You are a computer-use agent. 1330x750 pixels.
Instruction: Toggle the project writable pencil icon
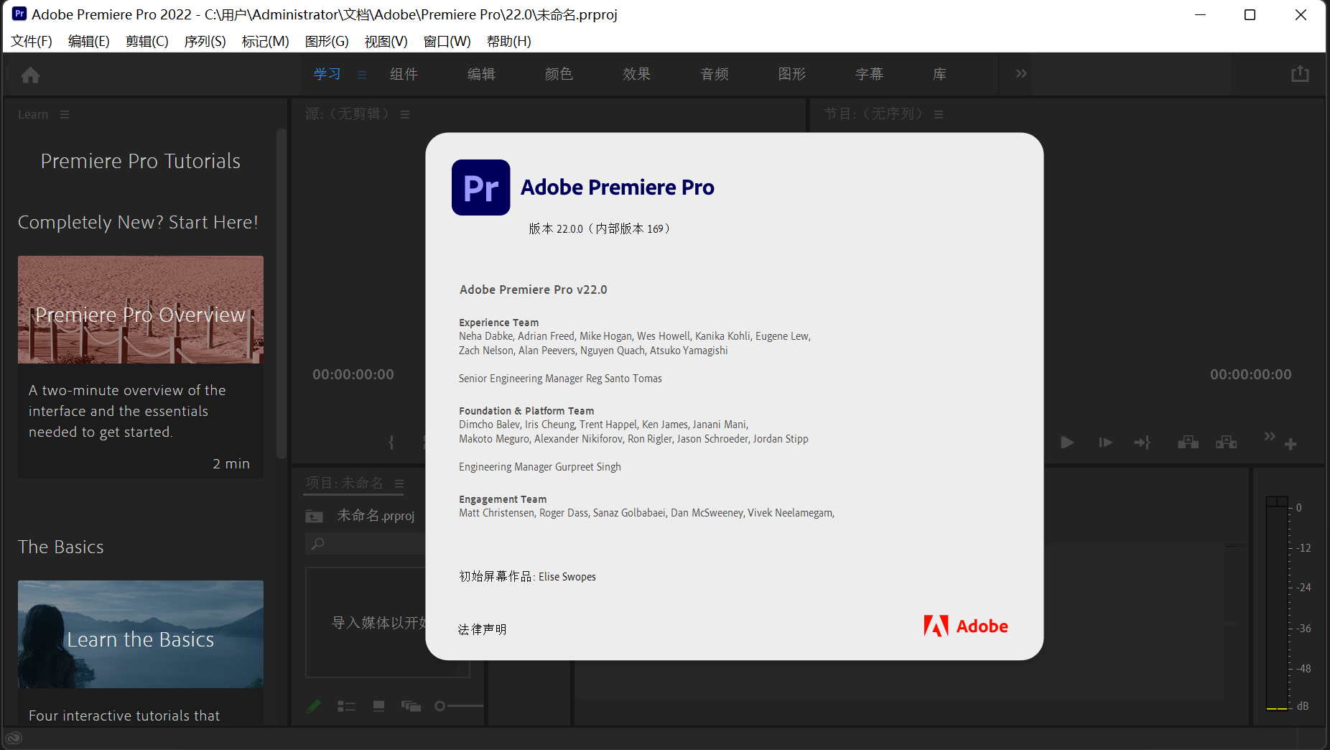(x=313, y=706)
